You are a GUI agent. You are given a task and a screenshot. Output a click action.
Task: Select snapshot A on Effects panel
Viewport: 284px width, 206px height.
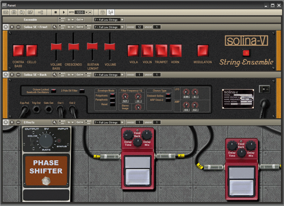tap(6, 123)
